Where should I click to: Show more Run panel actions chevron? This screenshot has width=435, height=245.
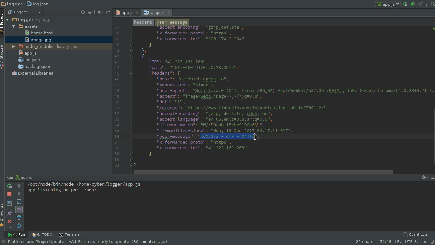point(9,227)
